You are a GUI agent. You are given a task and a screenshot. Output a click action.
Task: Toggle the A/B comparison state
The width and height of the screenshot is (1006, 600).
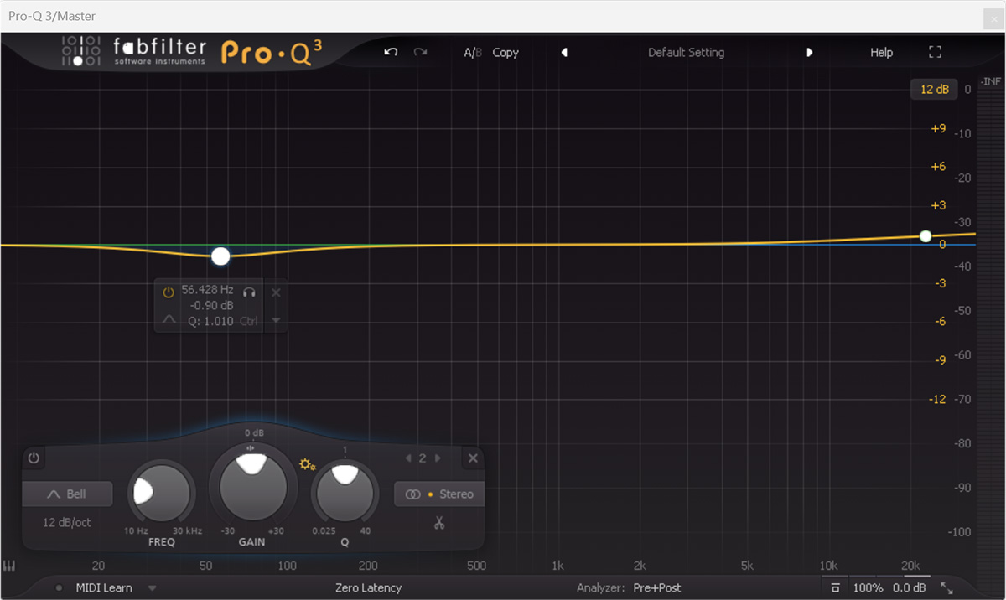[x=473, y=52]
